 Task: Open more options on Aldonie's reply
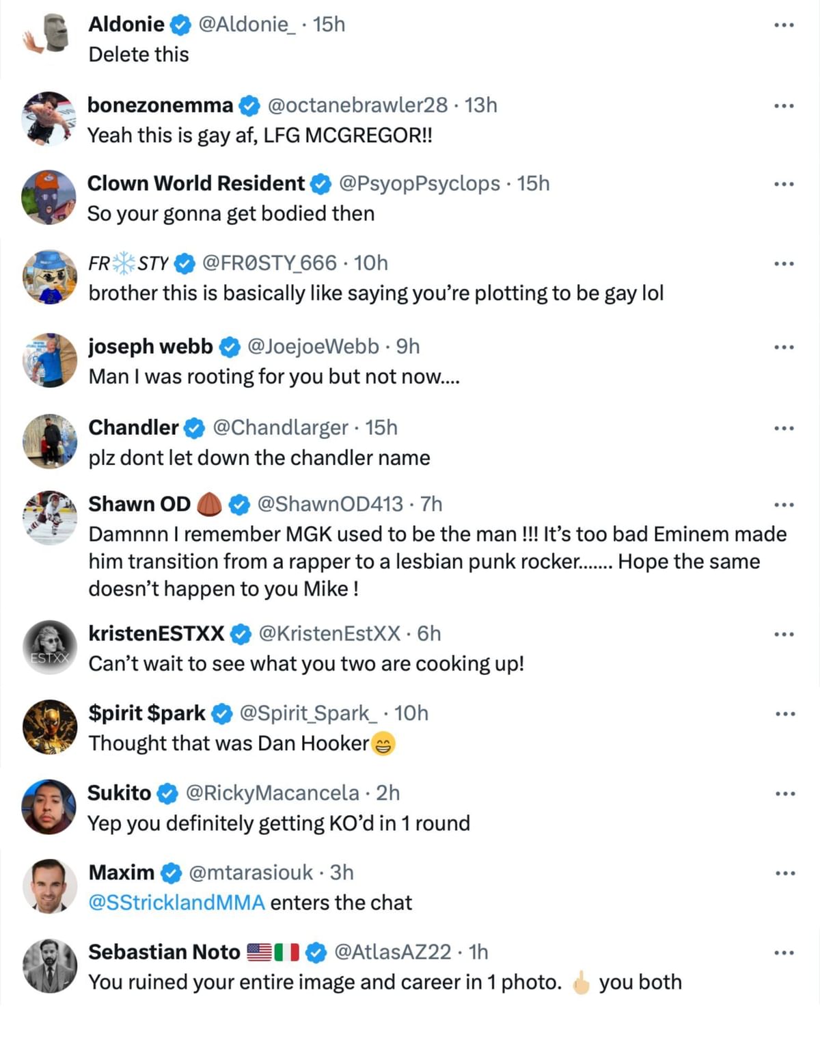[784, 25]
